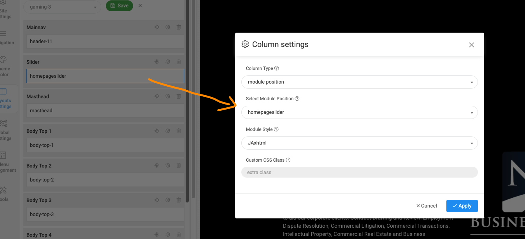Click Cancel in Column settings dialog
525x239 pixels.
(427, 206)
